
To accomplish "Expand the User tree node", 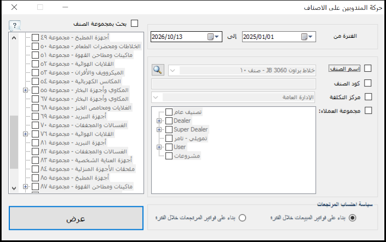I will pyautogui.click(x=159, y=147).
